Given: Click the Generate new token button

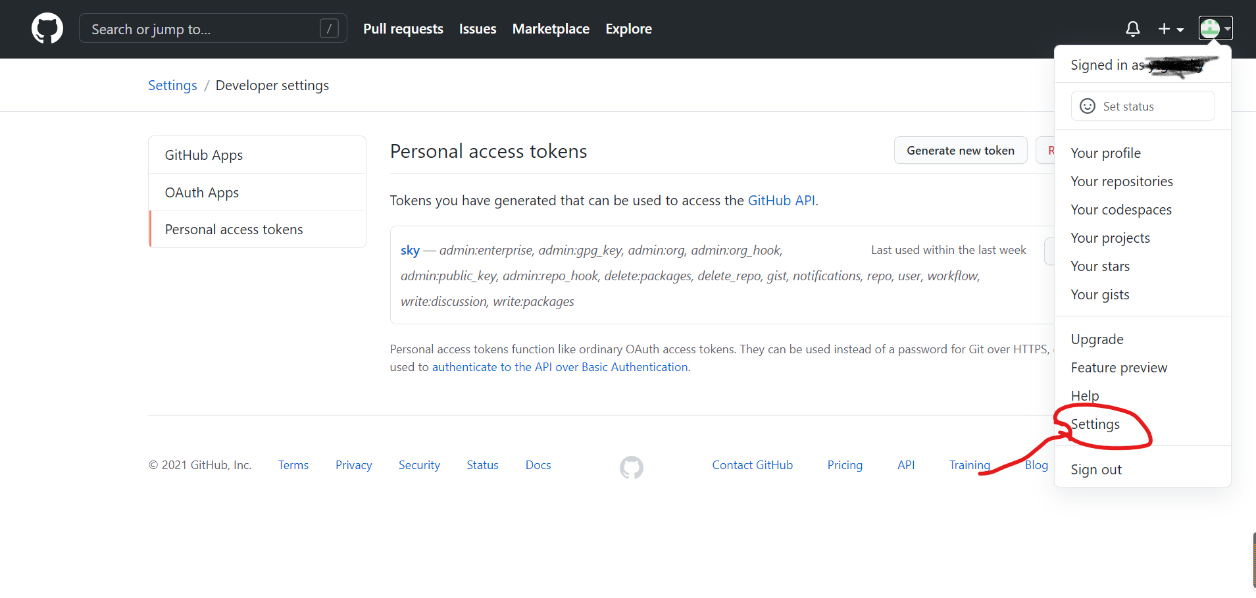Looking at the screenshot, I should (x=960, y=151).
